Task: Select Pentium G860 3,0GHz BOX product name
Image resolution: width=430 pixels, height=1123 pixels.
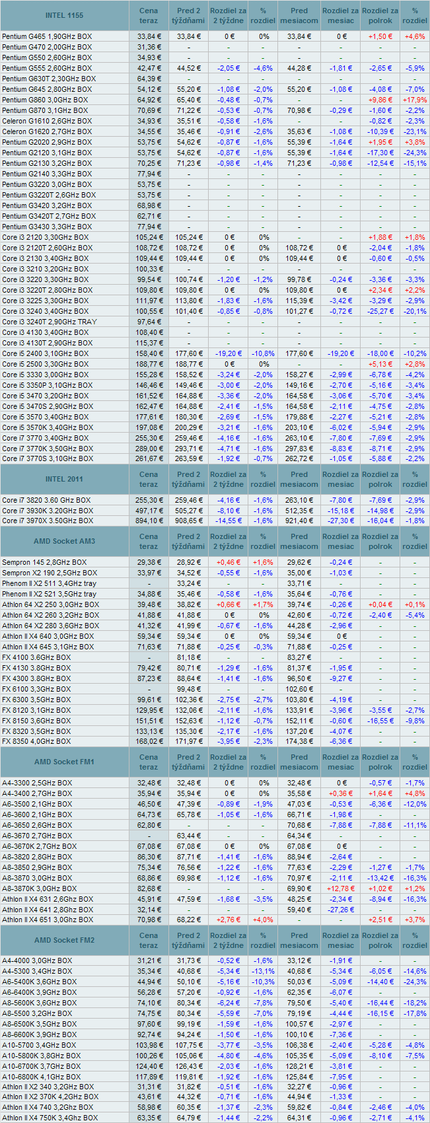Action: tap(45, 100)
